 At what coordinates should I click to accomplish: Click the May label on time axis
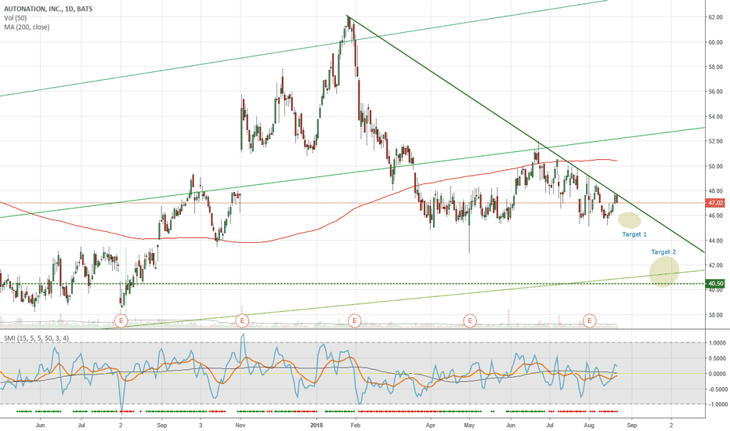tap(469, 425)
